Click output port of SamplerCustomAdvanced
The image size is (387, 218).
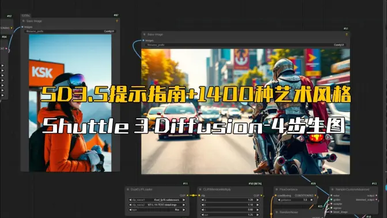pyautogui.click(x=376, y=196)
